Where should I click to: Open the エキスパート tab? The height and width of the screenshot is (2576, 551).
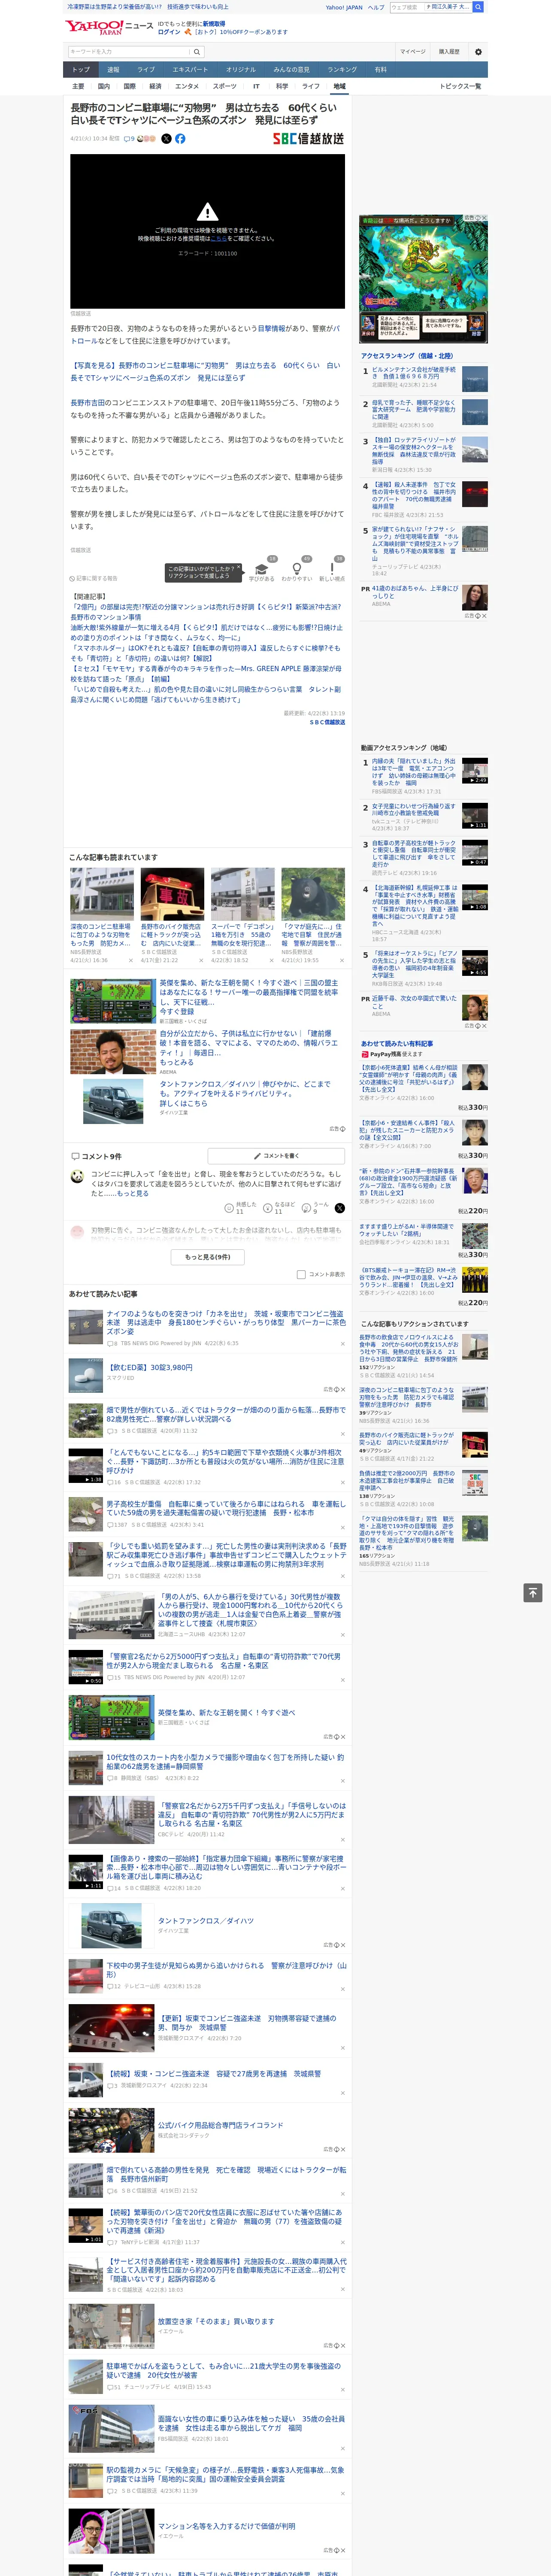coord(190,70)
